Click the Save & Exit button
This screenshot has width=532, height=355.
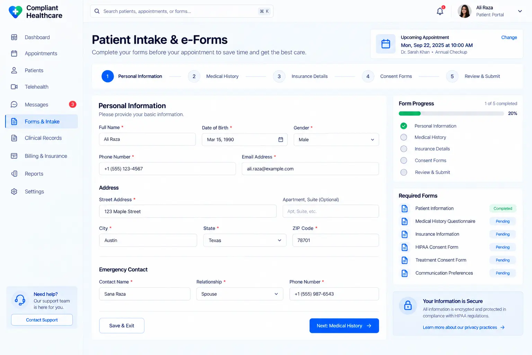(122, 326)
